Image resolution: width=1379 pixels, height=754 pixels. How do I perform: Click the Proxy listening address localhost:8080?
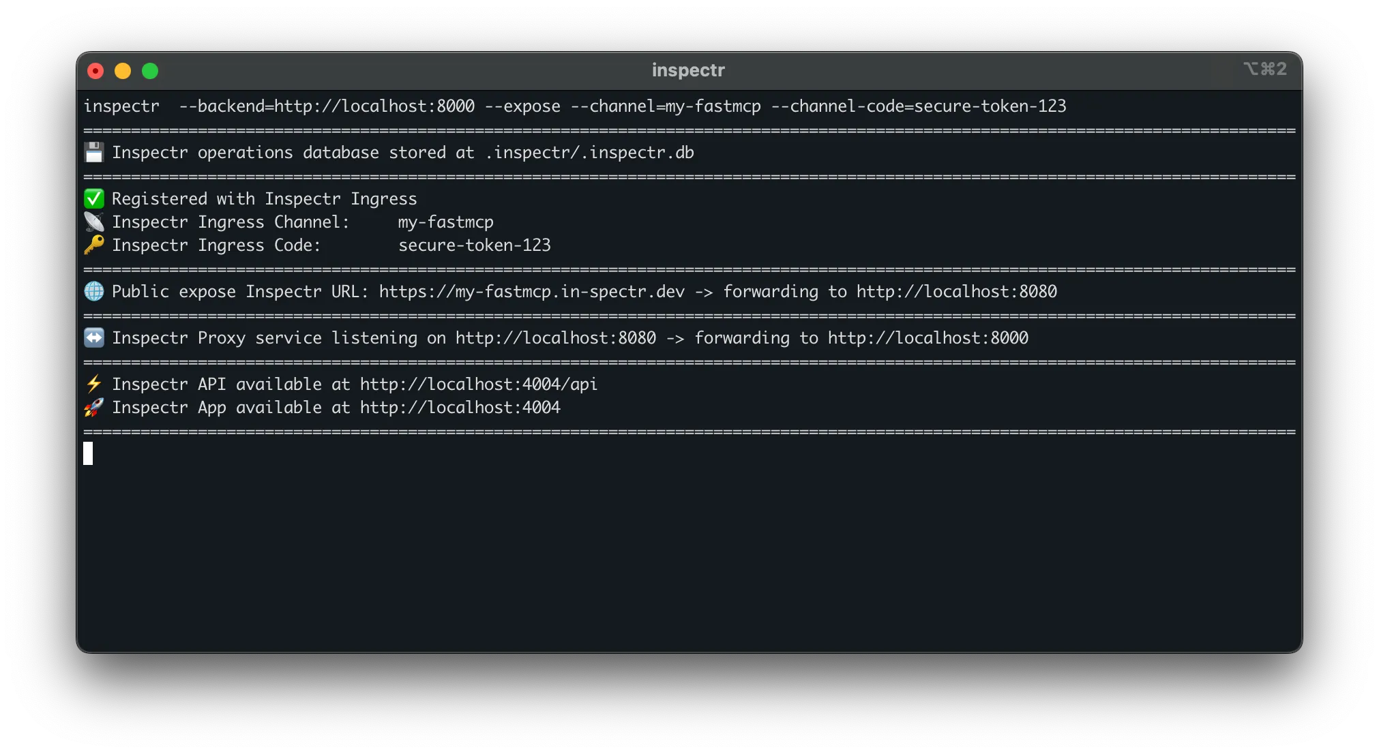point(555,337)
